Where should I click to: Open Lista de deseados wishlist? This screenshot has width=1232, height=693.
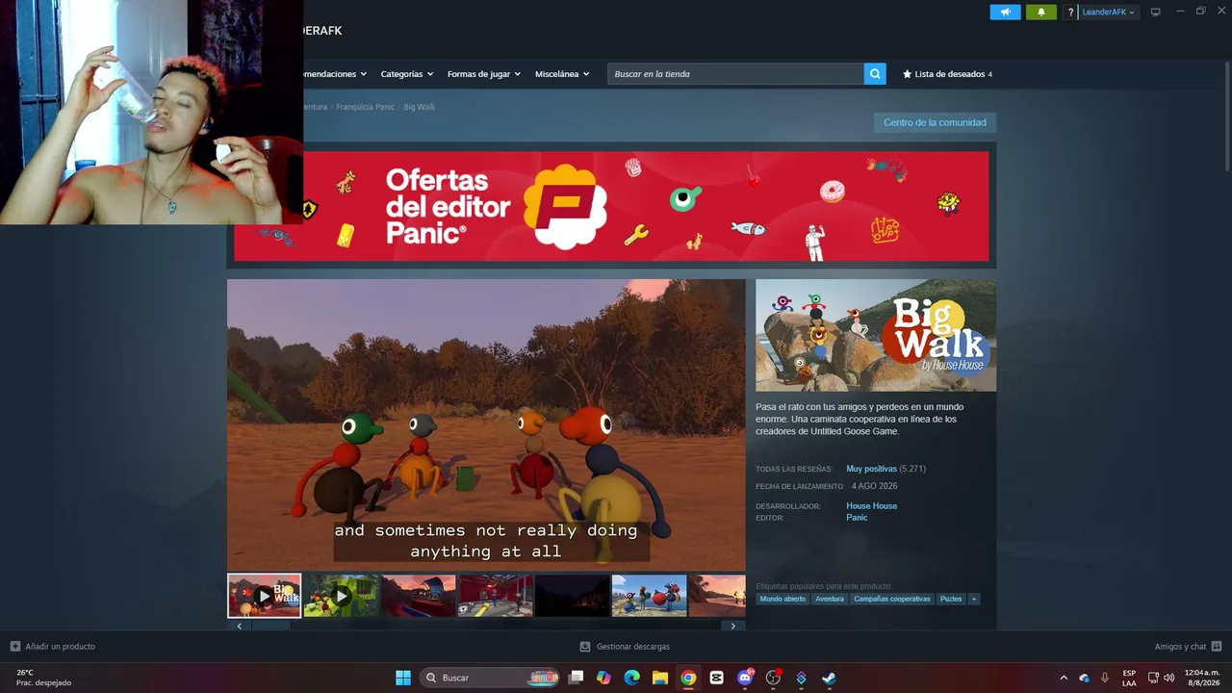tap(947, 74)
